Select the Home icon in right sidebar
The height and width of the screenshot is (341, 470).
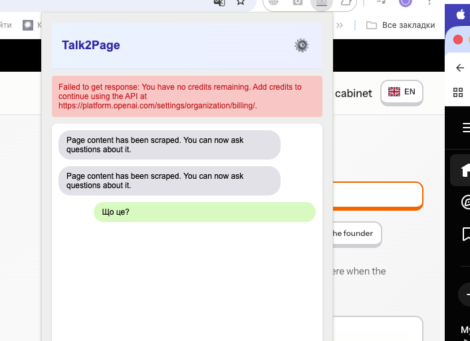465,170
